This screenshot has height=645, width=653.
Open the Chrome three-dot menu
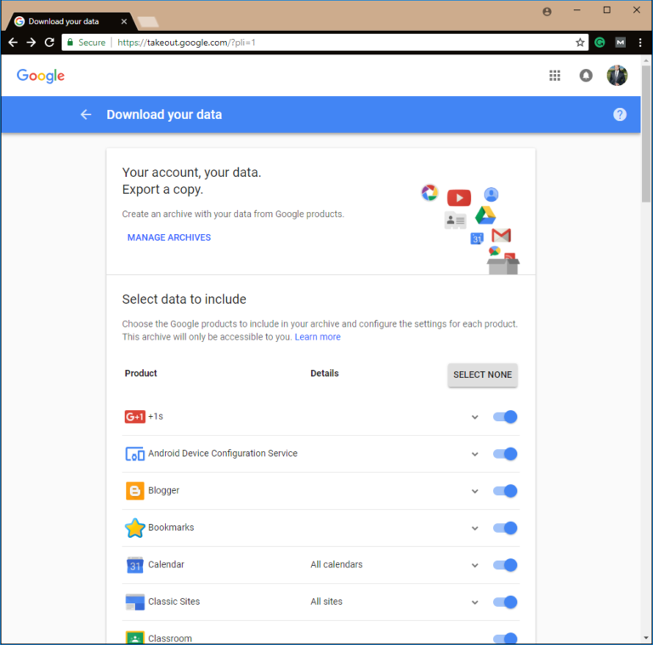[640, 43]
